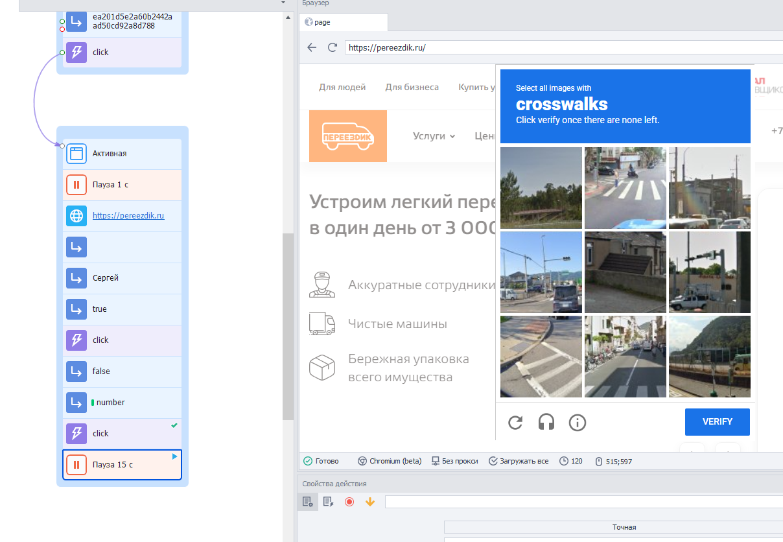The height and width of the screenshot is (542, 783).
Task: Select the Пауза 1 с pause icon
Action: [x=76, y=185]
